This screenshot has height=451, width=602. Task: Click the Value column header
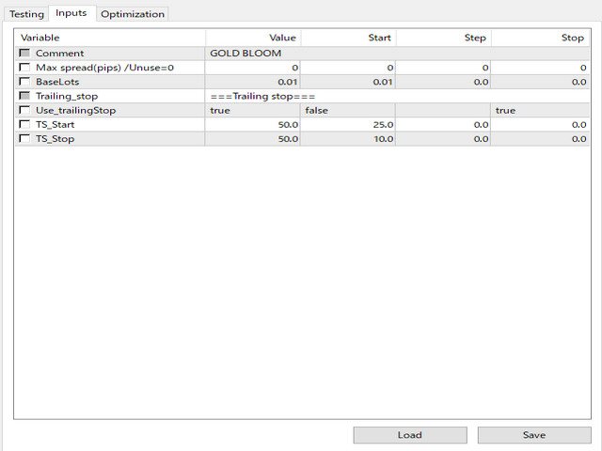pos(253,38)
